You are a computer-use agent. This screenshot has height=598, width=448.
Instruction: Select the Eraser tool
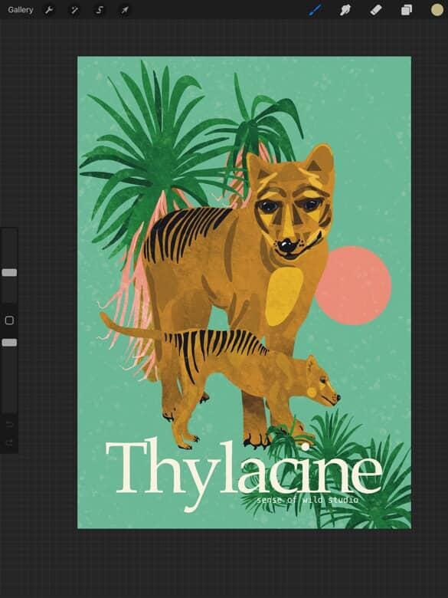[375, 10]
